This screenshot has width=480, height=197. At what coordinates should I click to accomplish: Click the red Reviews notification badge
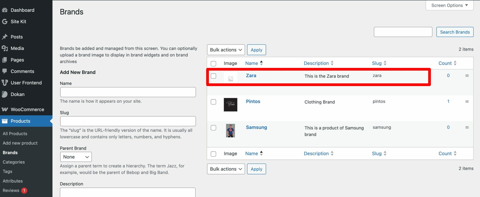click(24, 190)
